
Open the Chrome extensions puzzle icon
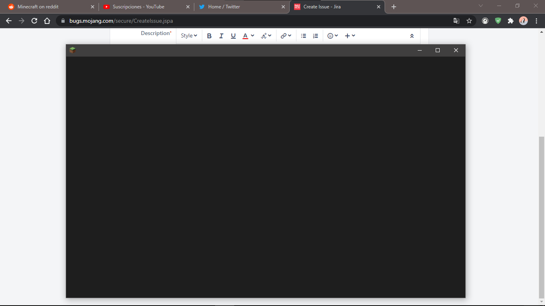pos(511,21)
